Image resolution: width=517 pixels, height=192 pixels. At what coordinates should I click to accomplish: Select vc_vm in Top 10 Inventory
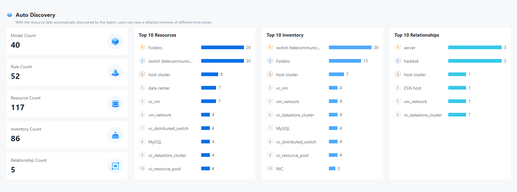click(282, 88)
